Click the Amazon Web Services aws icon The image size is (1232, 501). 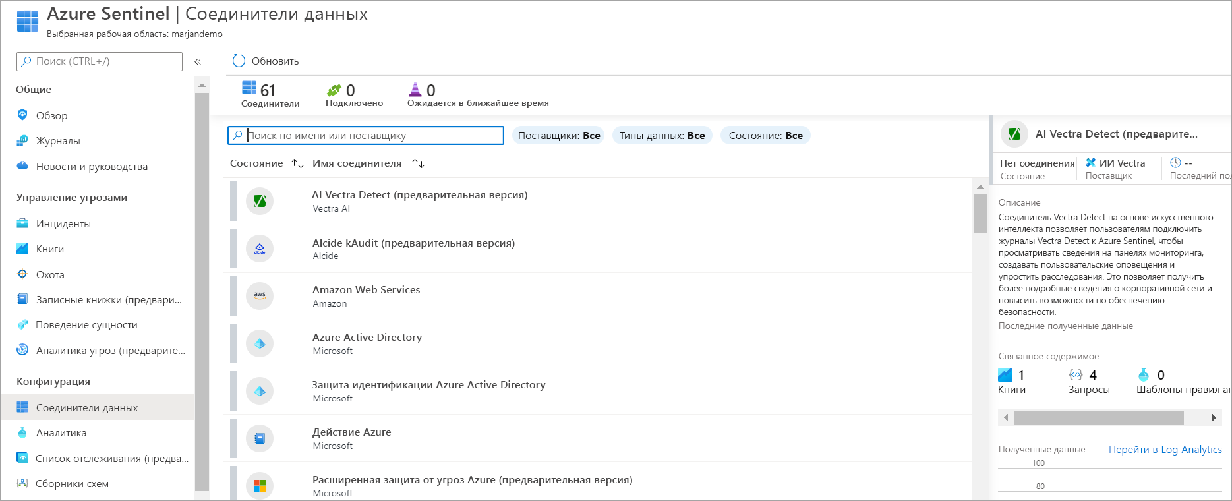coord(260,296)
